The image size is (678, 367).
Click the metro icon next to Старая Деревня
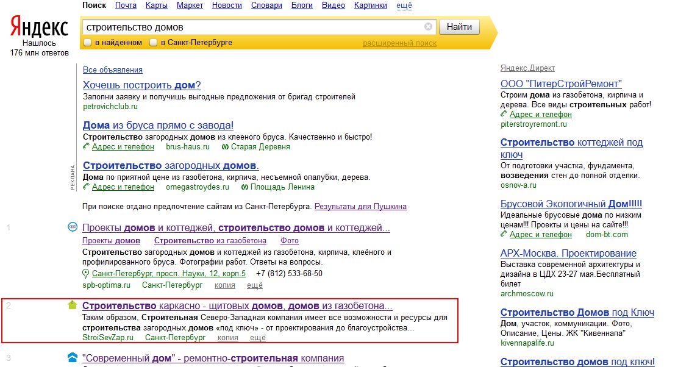(225, 147)
